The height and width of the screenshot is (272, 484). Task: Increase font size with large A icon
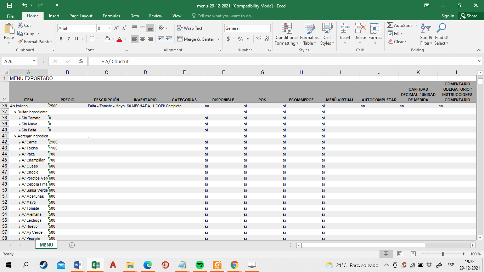116,28
